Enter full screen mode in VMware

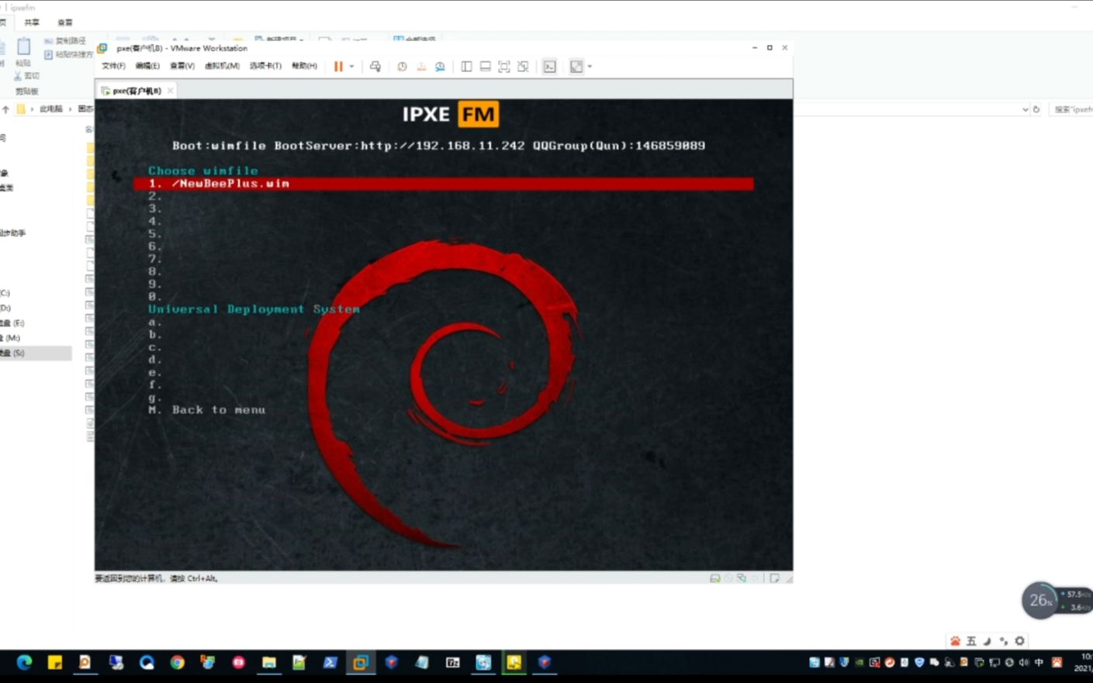pyautogui.click(x=504, y=67)
